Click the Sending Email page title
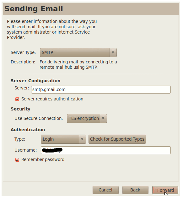 (34, 8)
